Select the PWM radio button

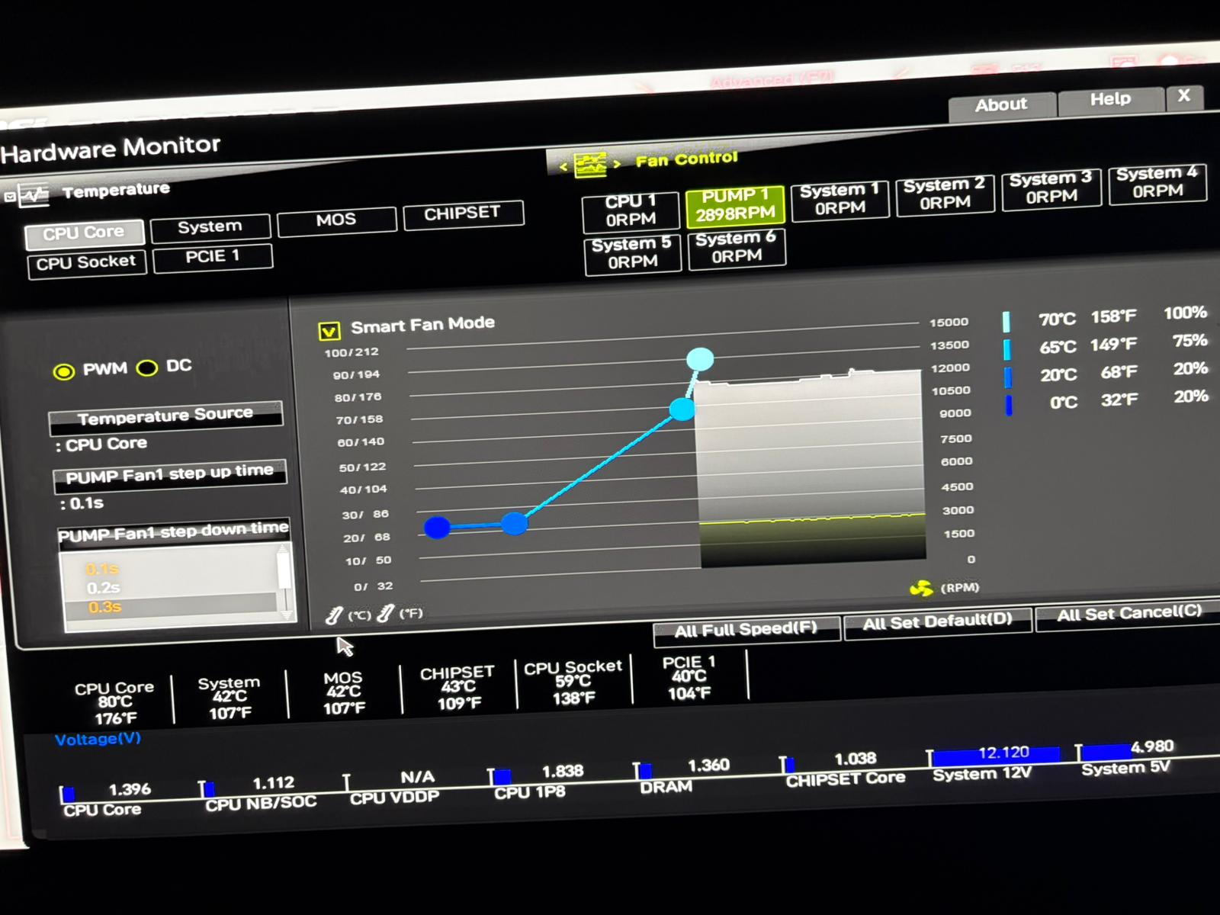64,371
